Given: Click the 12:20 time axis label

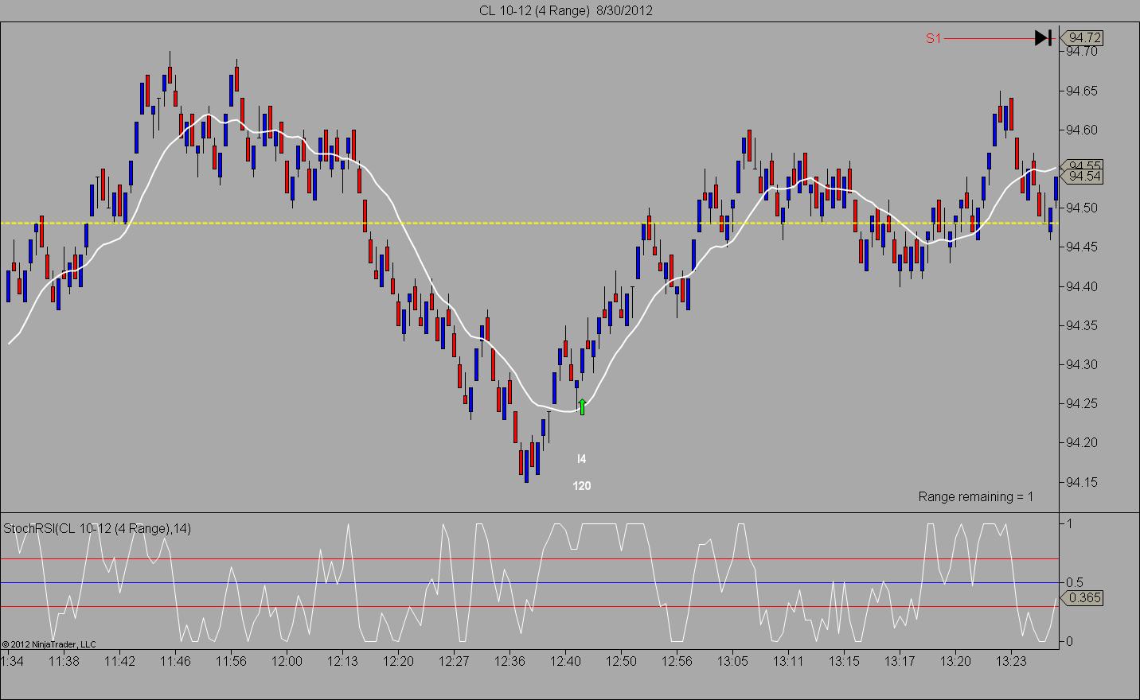Looking at the screenshot, I should coord(398,661).
